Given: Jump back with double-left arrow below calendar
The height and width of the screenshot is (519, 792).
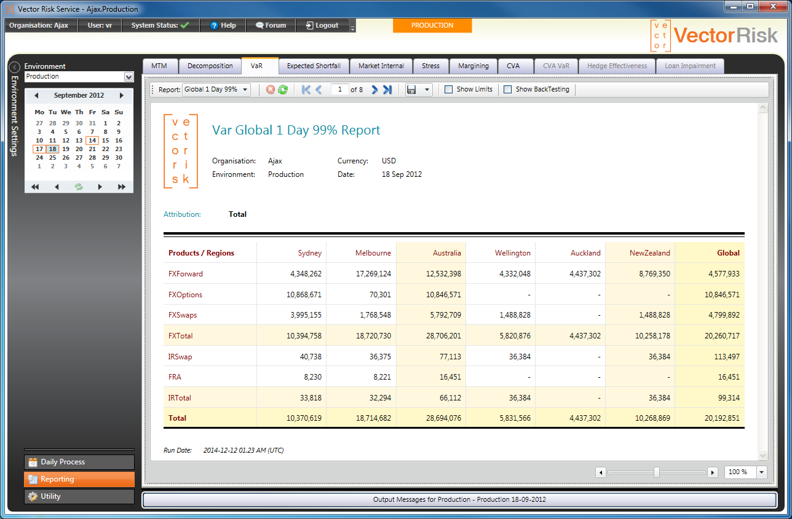Looking at the screenshot, I should (x=35, y=187).
